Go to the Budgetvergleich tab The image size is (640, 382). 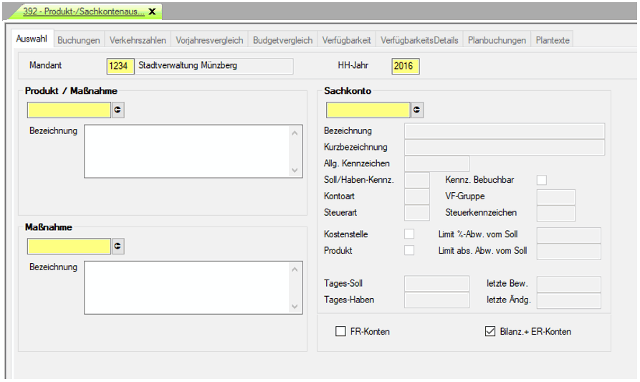click(282, 40)
